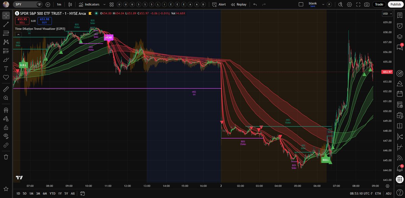Redo the chart action
405x198 pixels.
[264, 4]
